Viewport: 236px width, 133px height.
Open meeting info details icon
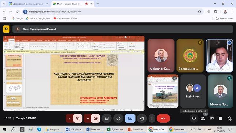[194, 118]
